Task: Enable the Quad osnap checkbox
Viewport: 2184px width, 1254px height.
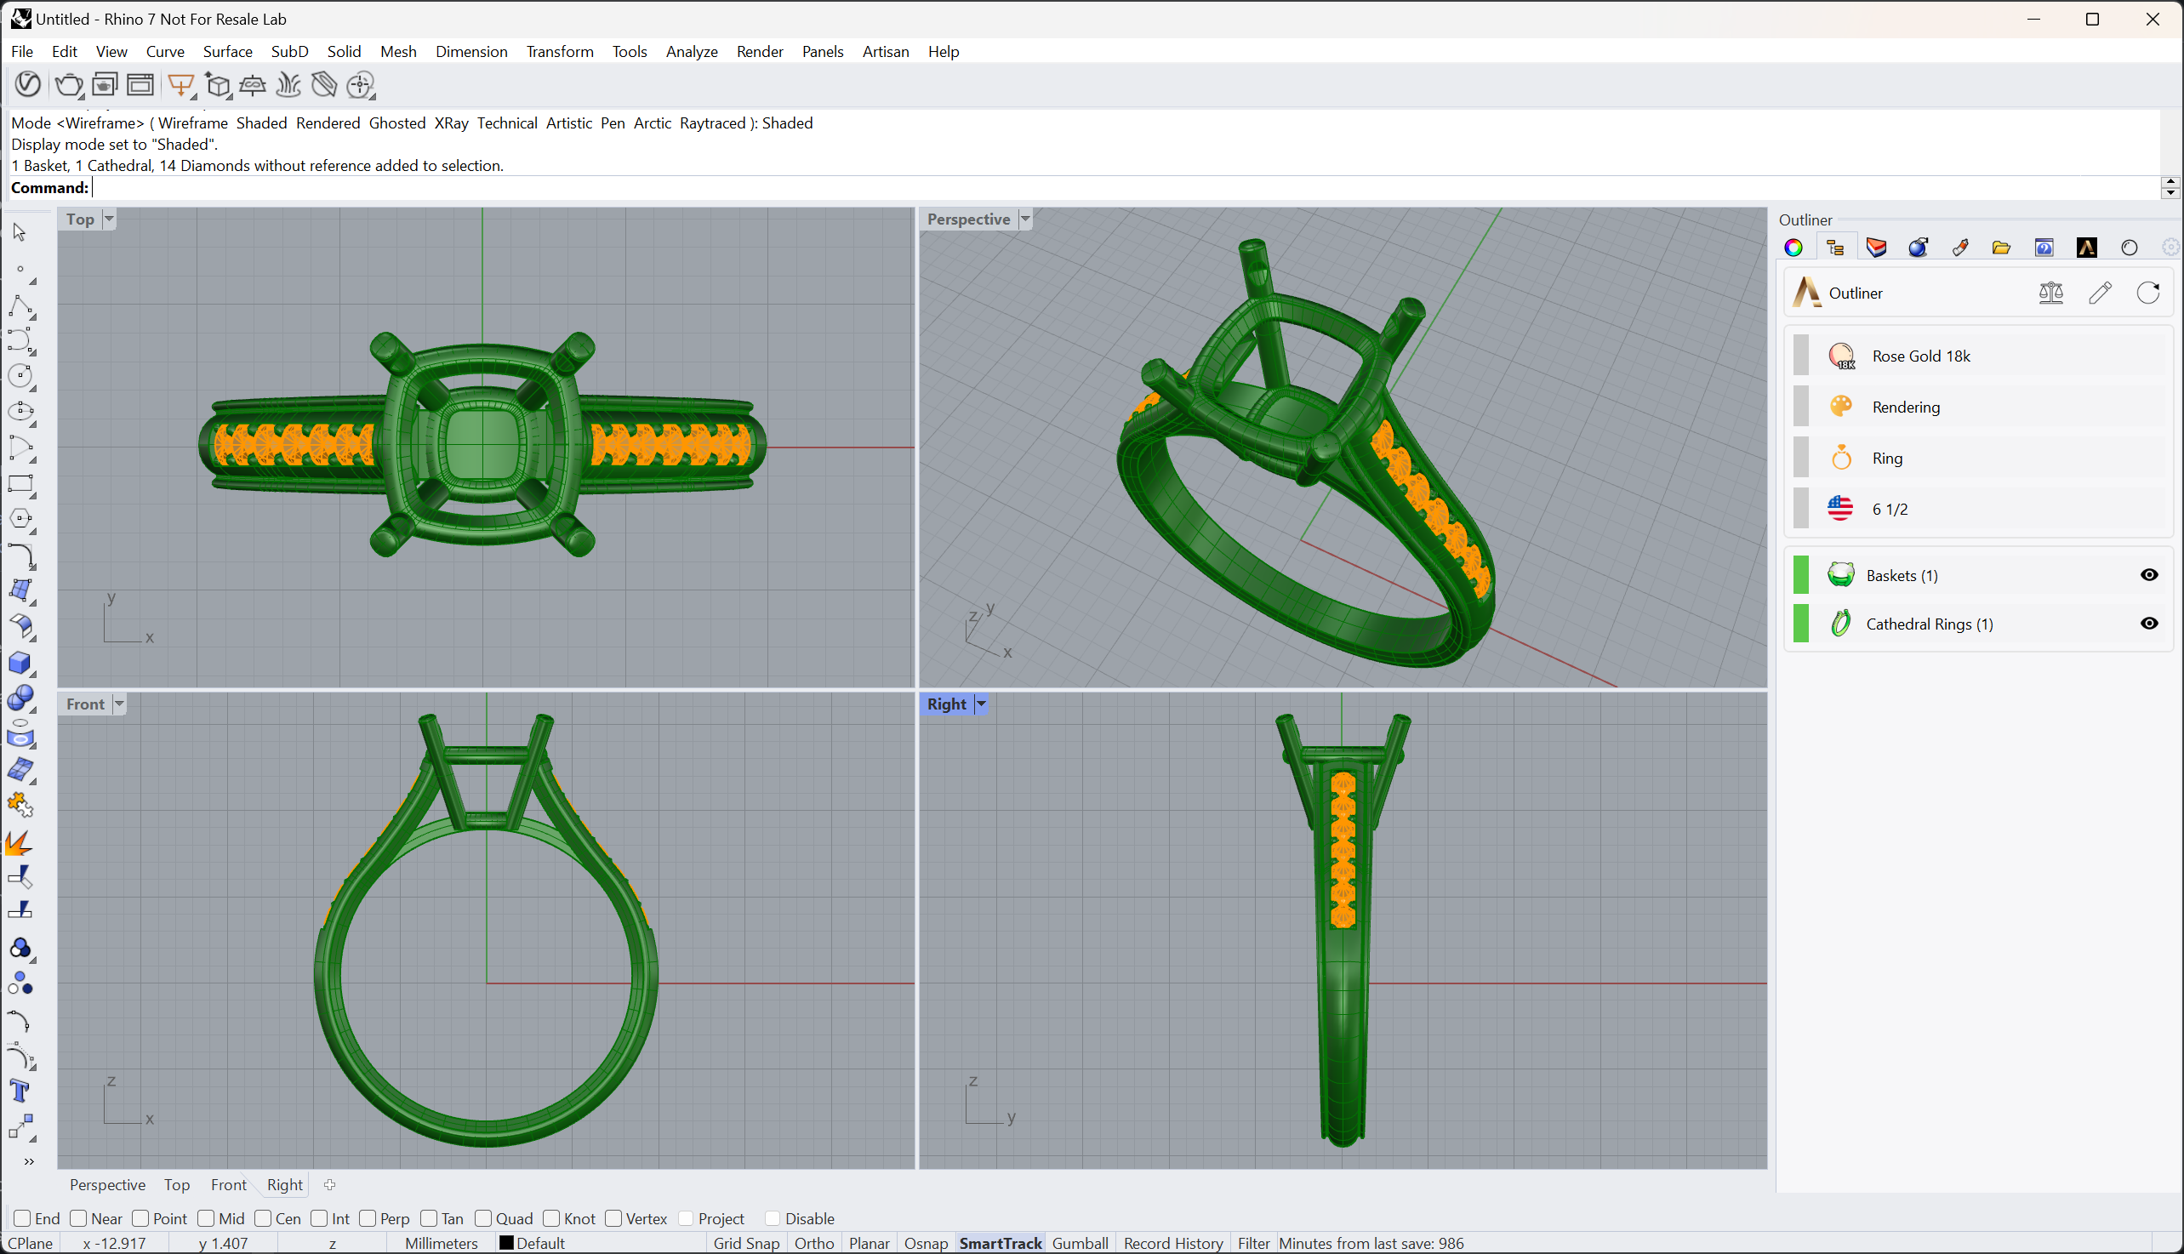Action: (x=484, y=1218)
